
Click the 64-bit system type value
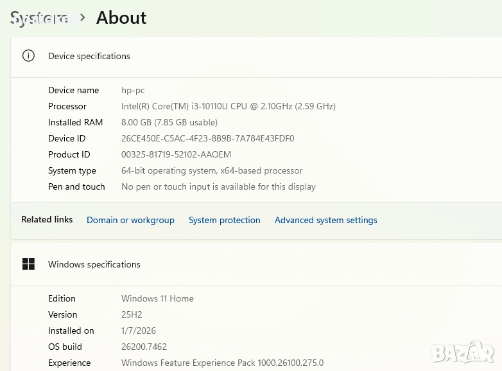tap(211, 170)
